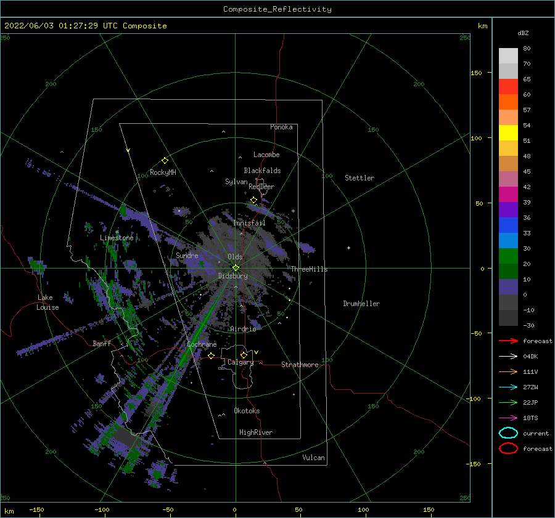The height and width of the screenshot is (518, 555).
Task: Click the red forecast arrow in legend
Action: point(508,341)
